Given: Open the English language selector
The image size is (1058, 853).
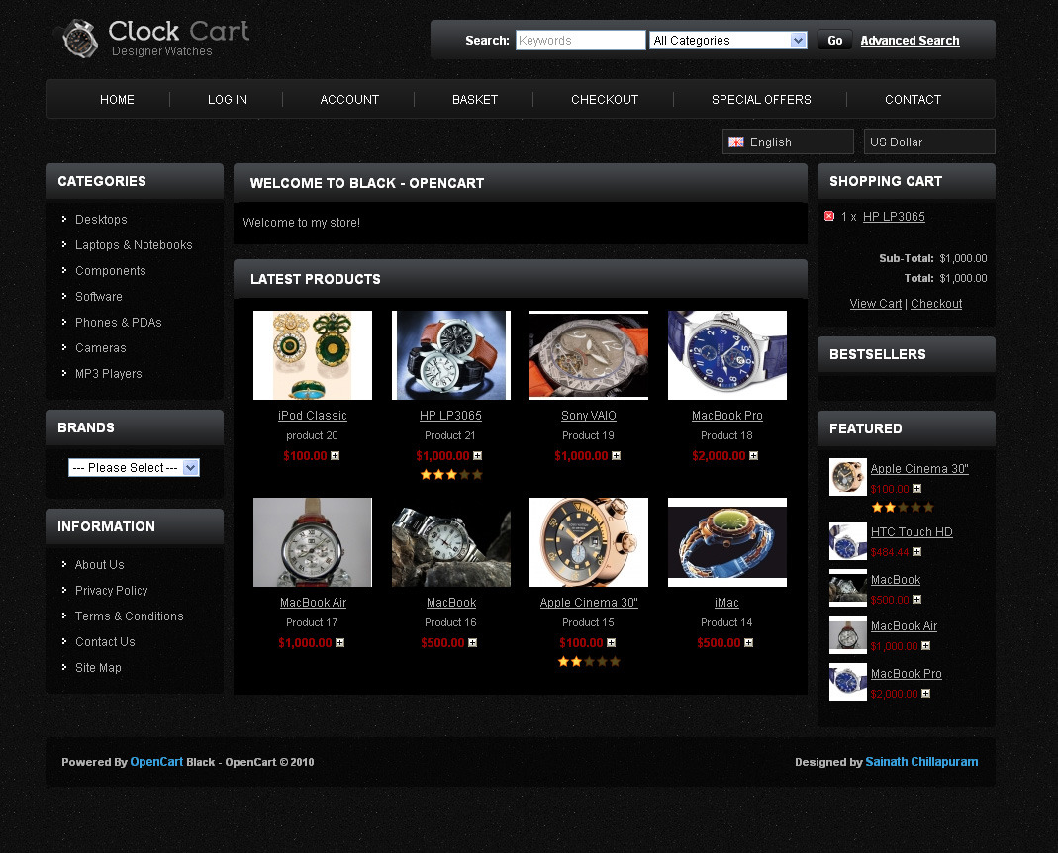Looking at the screenshot, I should coord(788,142).
